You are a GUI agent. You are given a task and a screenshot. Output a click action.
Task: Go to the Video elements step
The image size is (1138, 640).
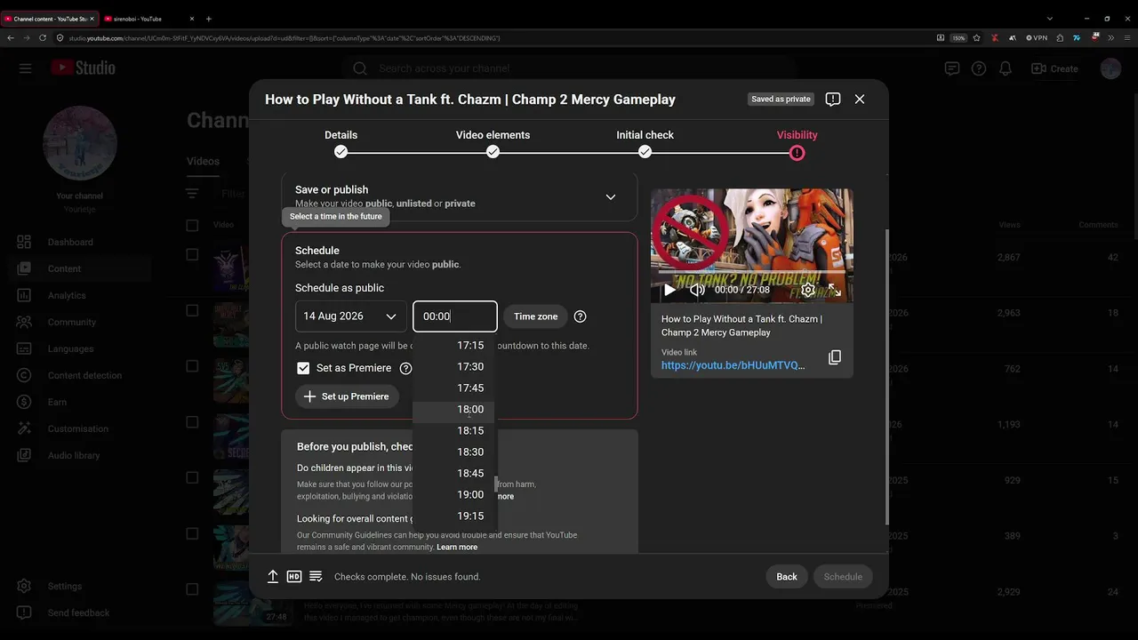tap(493, 143)
